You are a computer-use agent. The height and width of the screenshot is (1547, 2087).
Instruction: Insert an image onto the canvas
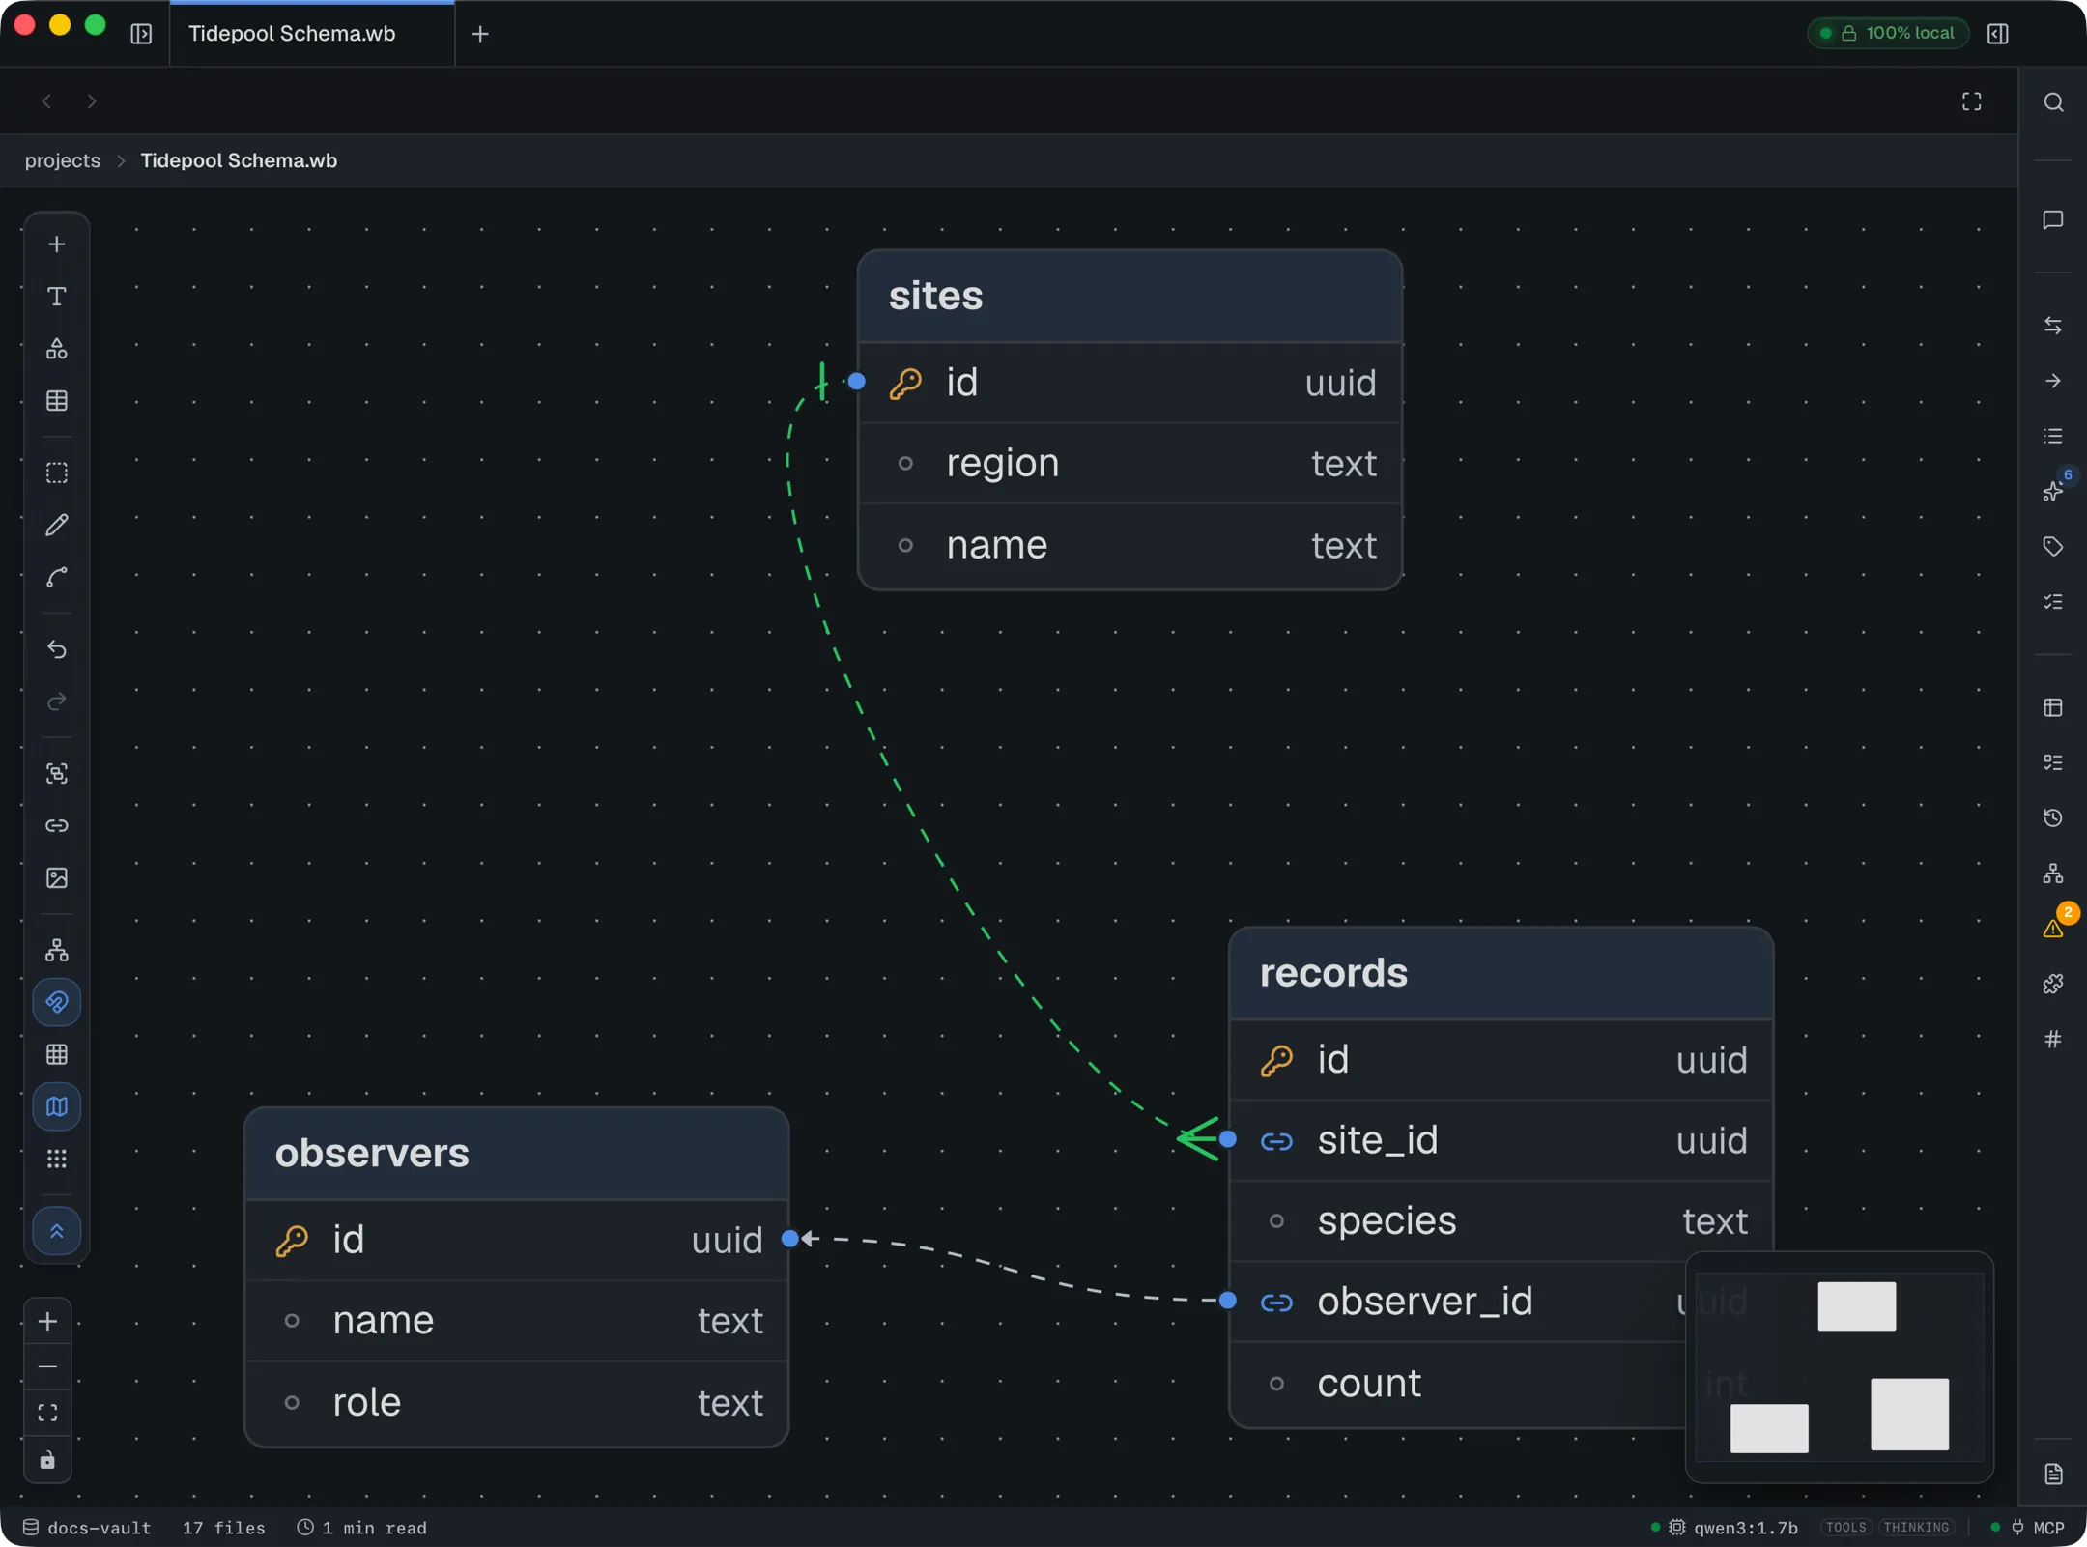pyautogui.click(x=57, y=878)
